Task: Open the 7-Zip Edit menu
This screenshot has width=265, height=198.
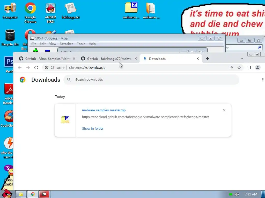Action: pyautogui.click(x=43, y=44)
